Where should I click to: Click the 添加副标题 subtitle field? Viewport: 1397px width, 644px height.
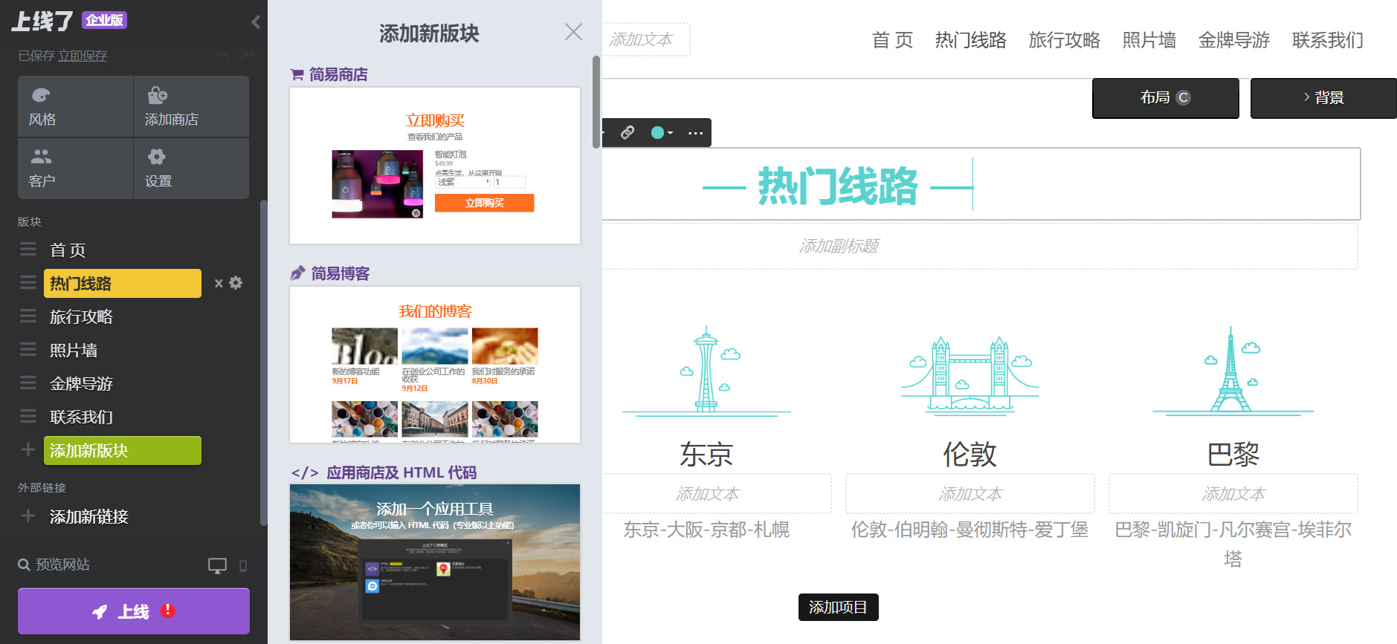point(980,246)
